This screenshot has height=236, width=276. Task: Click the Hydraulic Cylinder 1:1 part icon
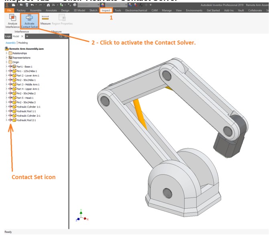14,107
